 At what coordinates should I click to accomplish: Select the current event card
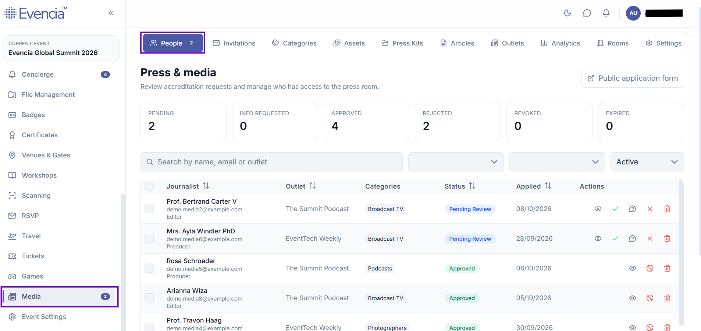[61, 48]
